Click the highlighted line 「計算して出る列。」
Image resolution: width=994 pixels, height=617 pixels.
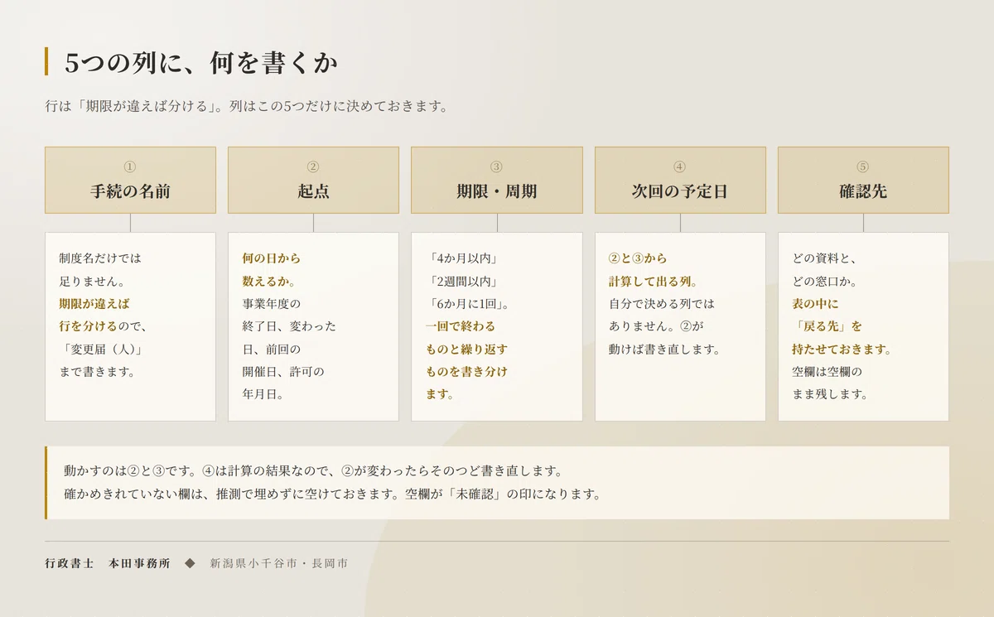point(654,282)
